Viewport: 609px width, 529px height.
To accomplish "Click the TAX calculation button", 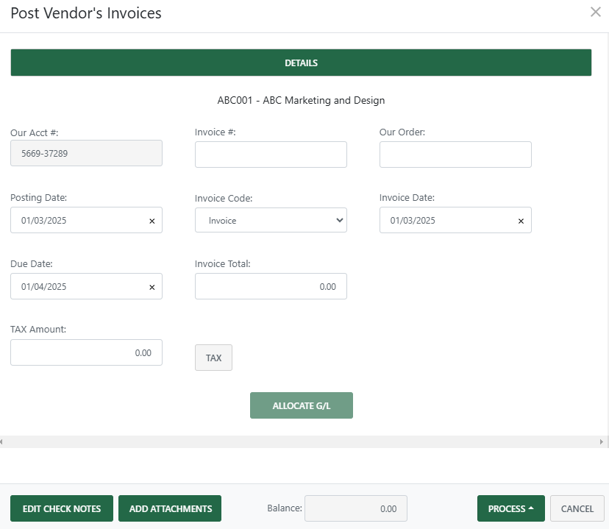I will click(x=213, y=358).
